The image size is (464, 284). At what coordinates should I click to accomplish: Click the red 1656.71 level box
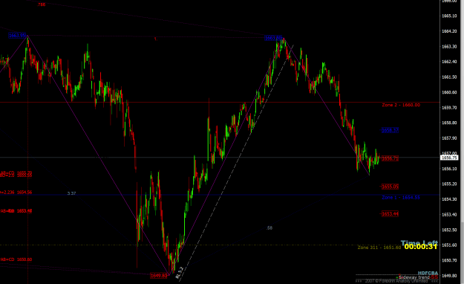[390, 158]
